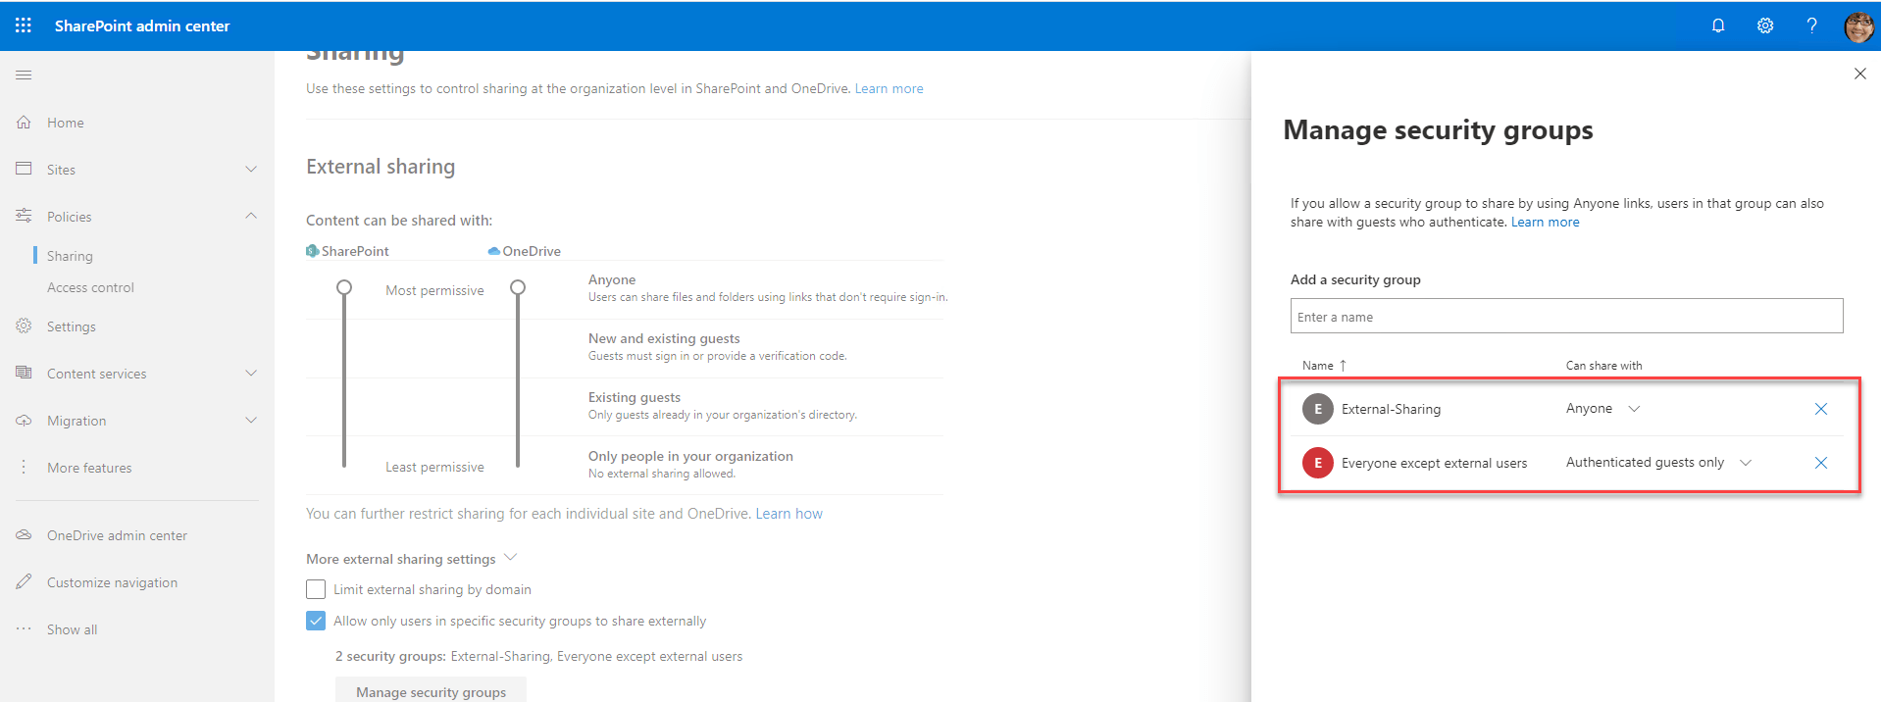Open the help question mark icon

pos(1811,25)
